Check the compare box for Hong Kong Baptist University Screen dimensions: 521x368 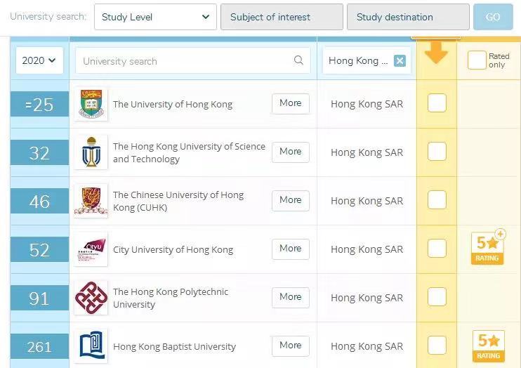tap(437, 346)
